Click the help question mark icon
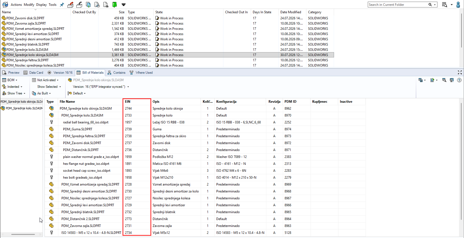Viewport: 464px width, 238px height. pos(459,80)
